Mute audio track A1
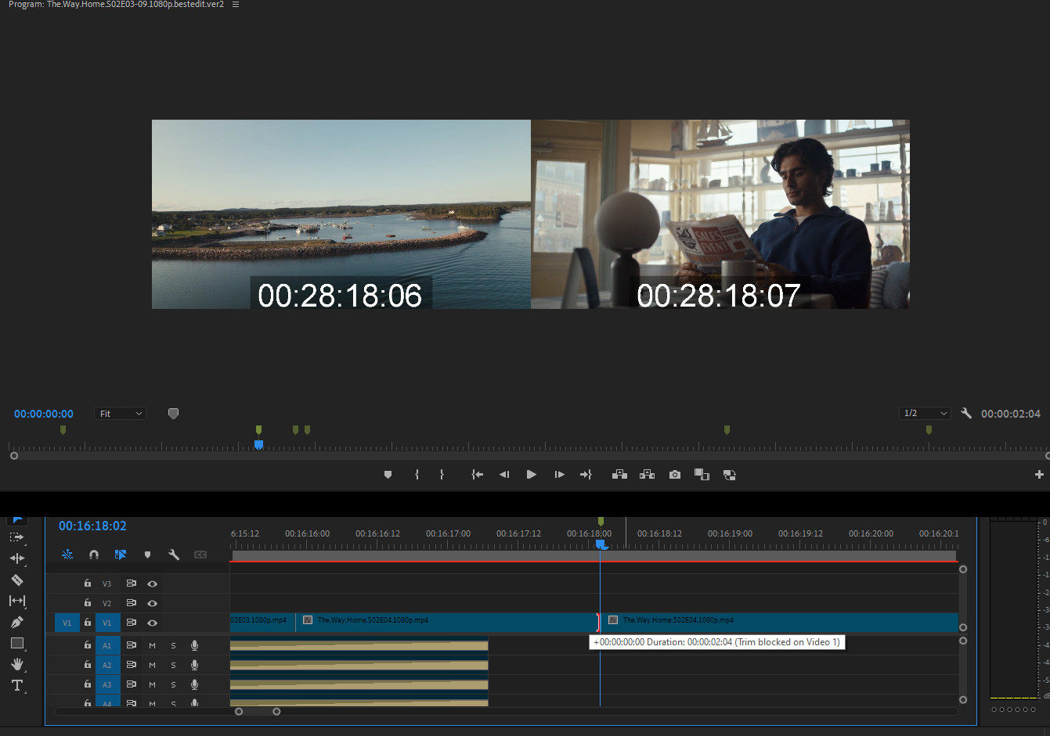This screenshot has width=1050, height=736. coord(152,645)
